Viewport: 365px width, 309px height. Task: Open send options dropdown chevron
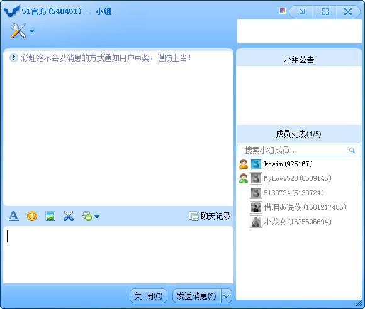pos(227,296)
